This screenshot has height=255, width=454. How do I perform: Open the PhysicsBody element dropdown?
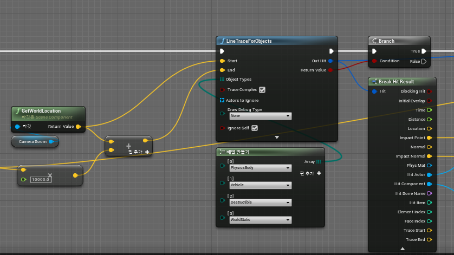click(x=260, y=168)
